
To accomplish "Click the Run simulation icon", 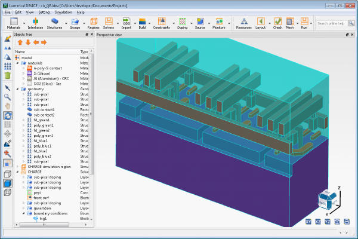I will tap(304, 23).
